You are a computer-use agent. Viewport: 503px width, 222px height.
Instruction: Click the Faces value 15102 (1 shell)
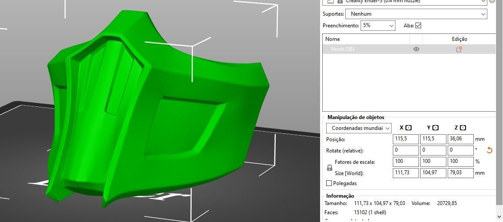click(x=370, y=212)
